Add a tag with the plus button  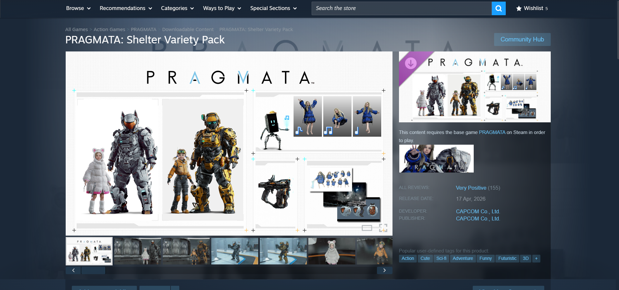(x=536, y=258)
